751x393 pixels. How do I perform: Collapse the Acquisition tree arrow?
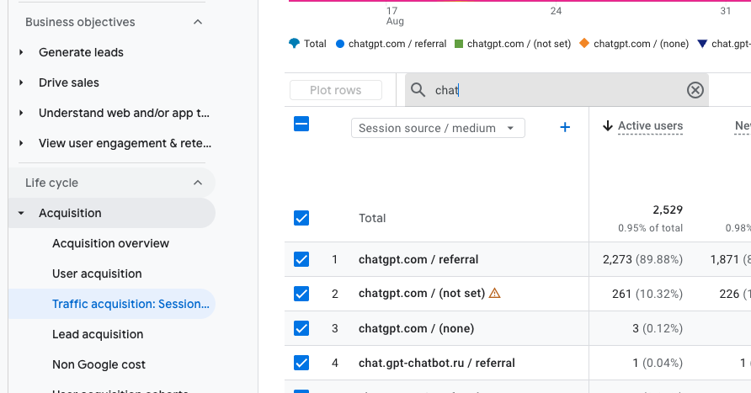(21, 213)
